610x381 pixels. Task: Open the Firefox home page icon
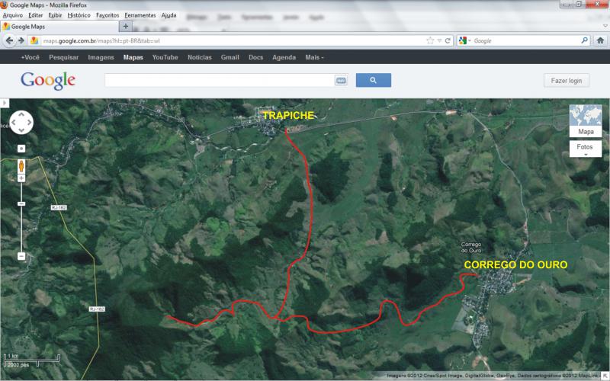point(600,40)
